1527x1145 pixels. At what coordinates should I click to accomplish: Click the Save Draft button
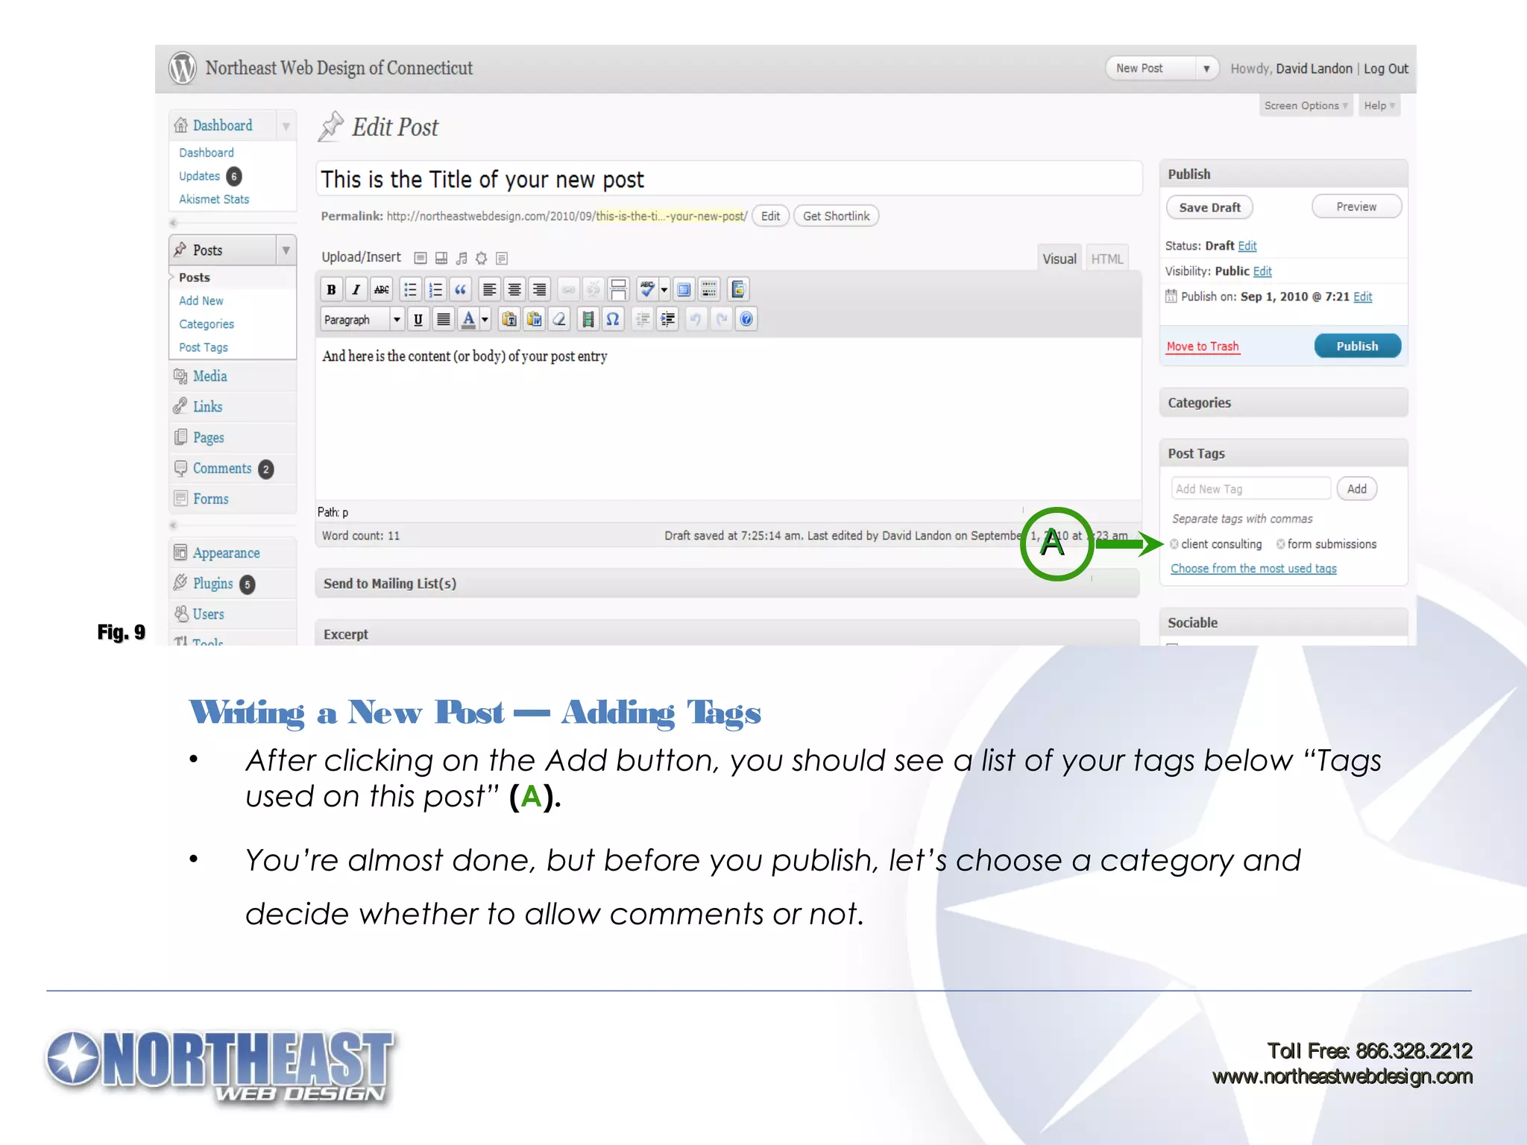pos(1209,207)
